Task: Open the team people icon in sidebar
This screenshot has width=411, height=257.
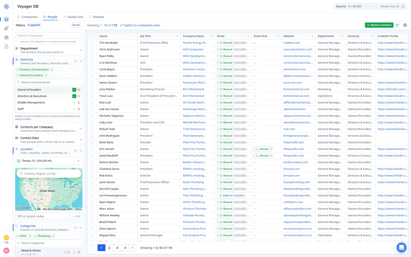Action: [x=6, y=37]
